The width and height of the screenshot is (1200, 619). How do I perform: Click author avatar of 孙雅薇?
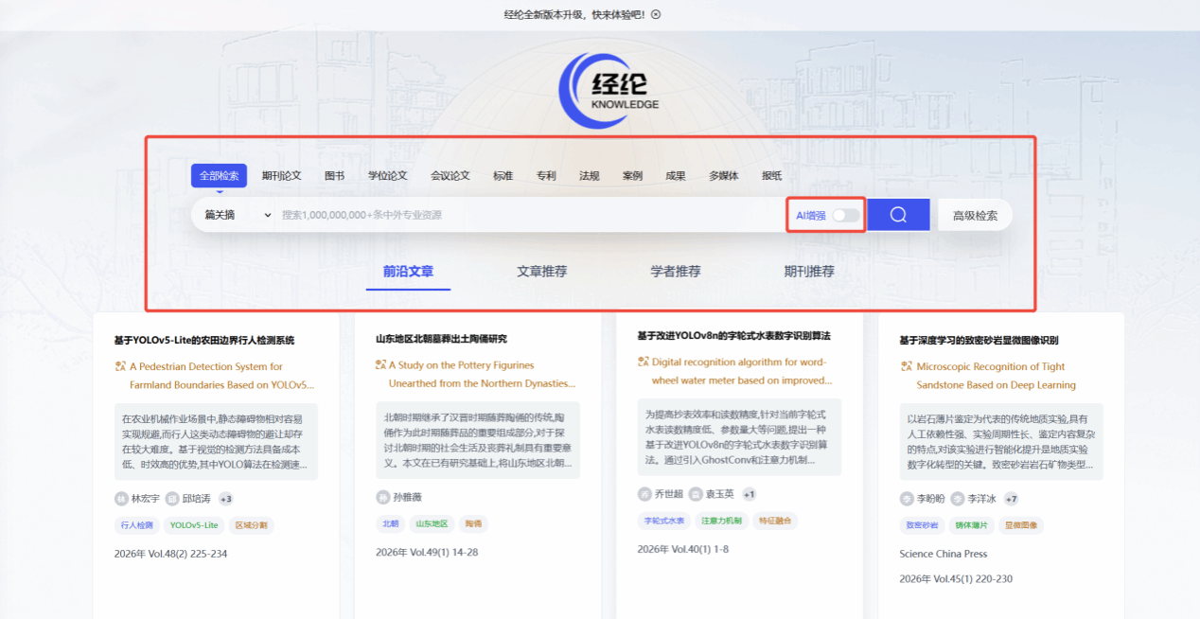coord(383,497)
